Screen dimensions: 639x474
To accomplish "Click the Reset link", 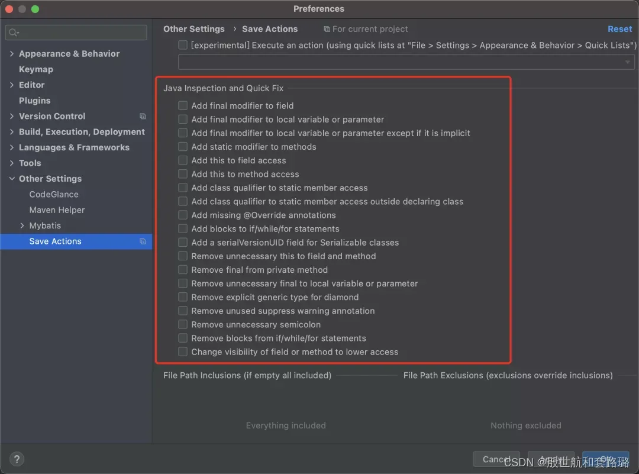I will (619, 29).
